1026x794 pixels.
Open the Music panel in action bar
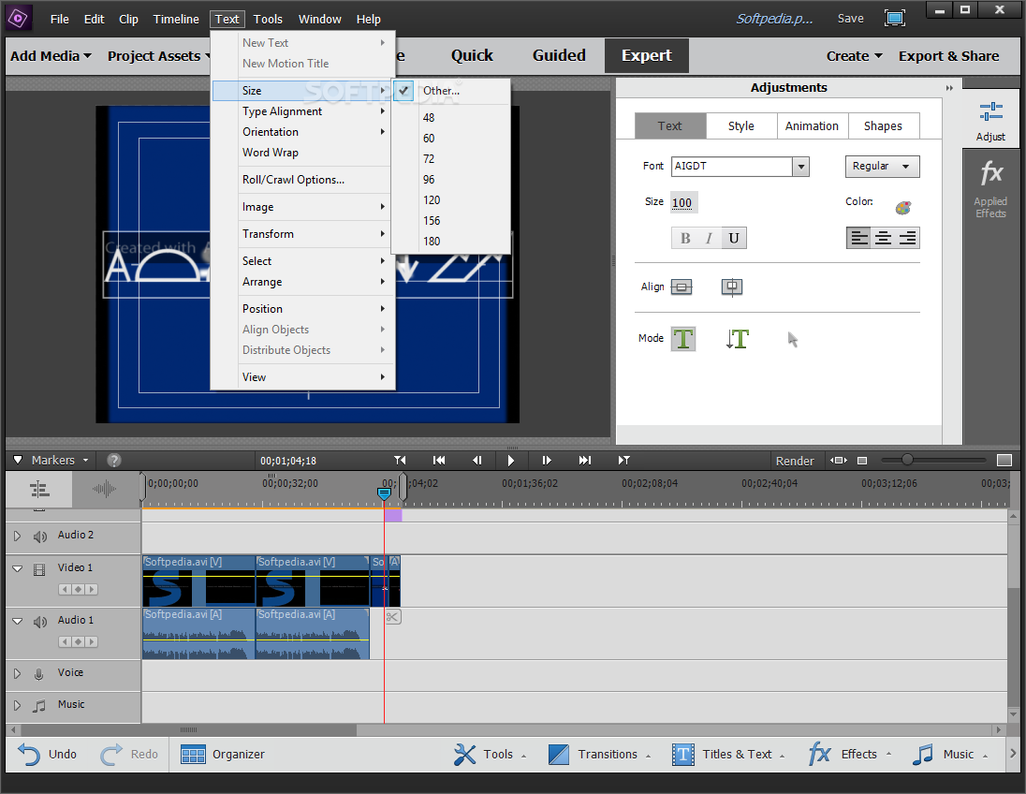tap(949, 754)
